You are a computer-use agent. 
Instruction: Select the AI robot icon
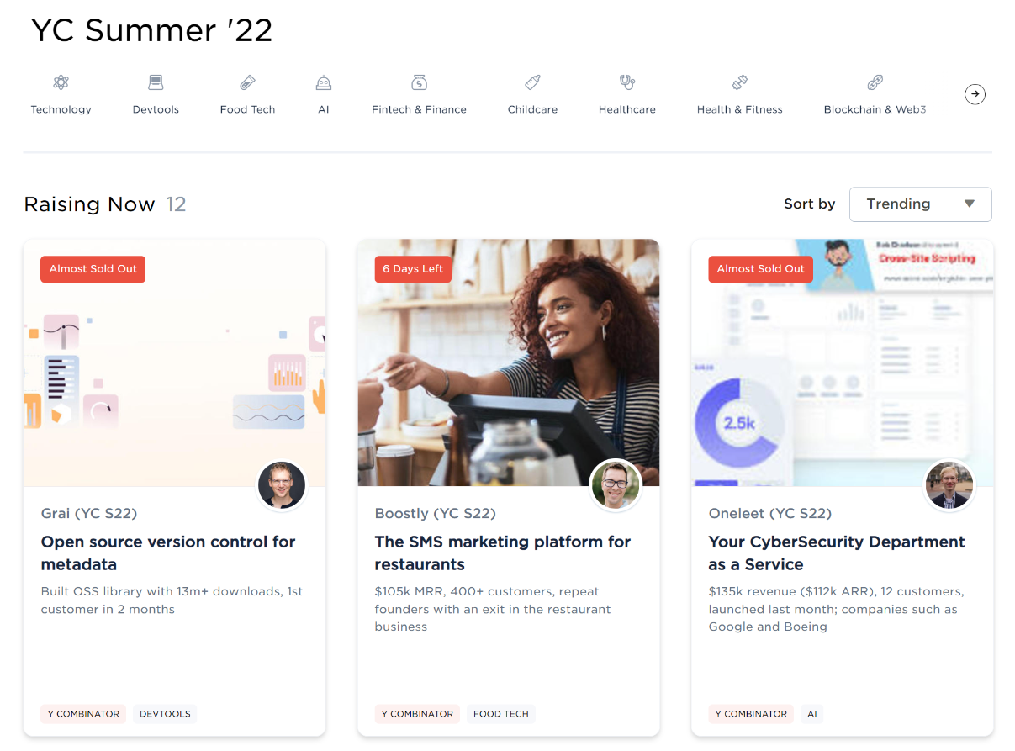pyautogui.click(x=324, y=82)
